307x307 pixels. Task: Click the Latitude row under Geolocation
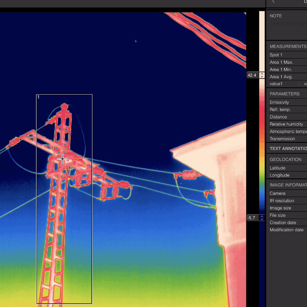[x=287, y=168]
